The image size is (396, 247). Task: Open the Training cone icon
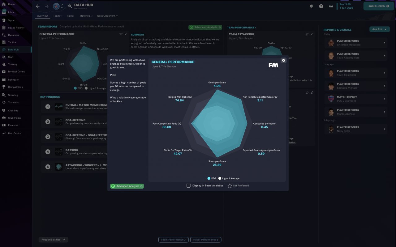(4, 64)
